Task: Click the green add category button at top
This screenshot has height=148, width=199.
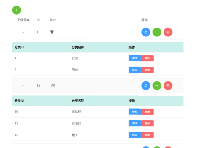Action: 16,10
